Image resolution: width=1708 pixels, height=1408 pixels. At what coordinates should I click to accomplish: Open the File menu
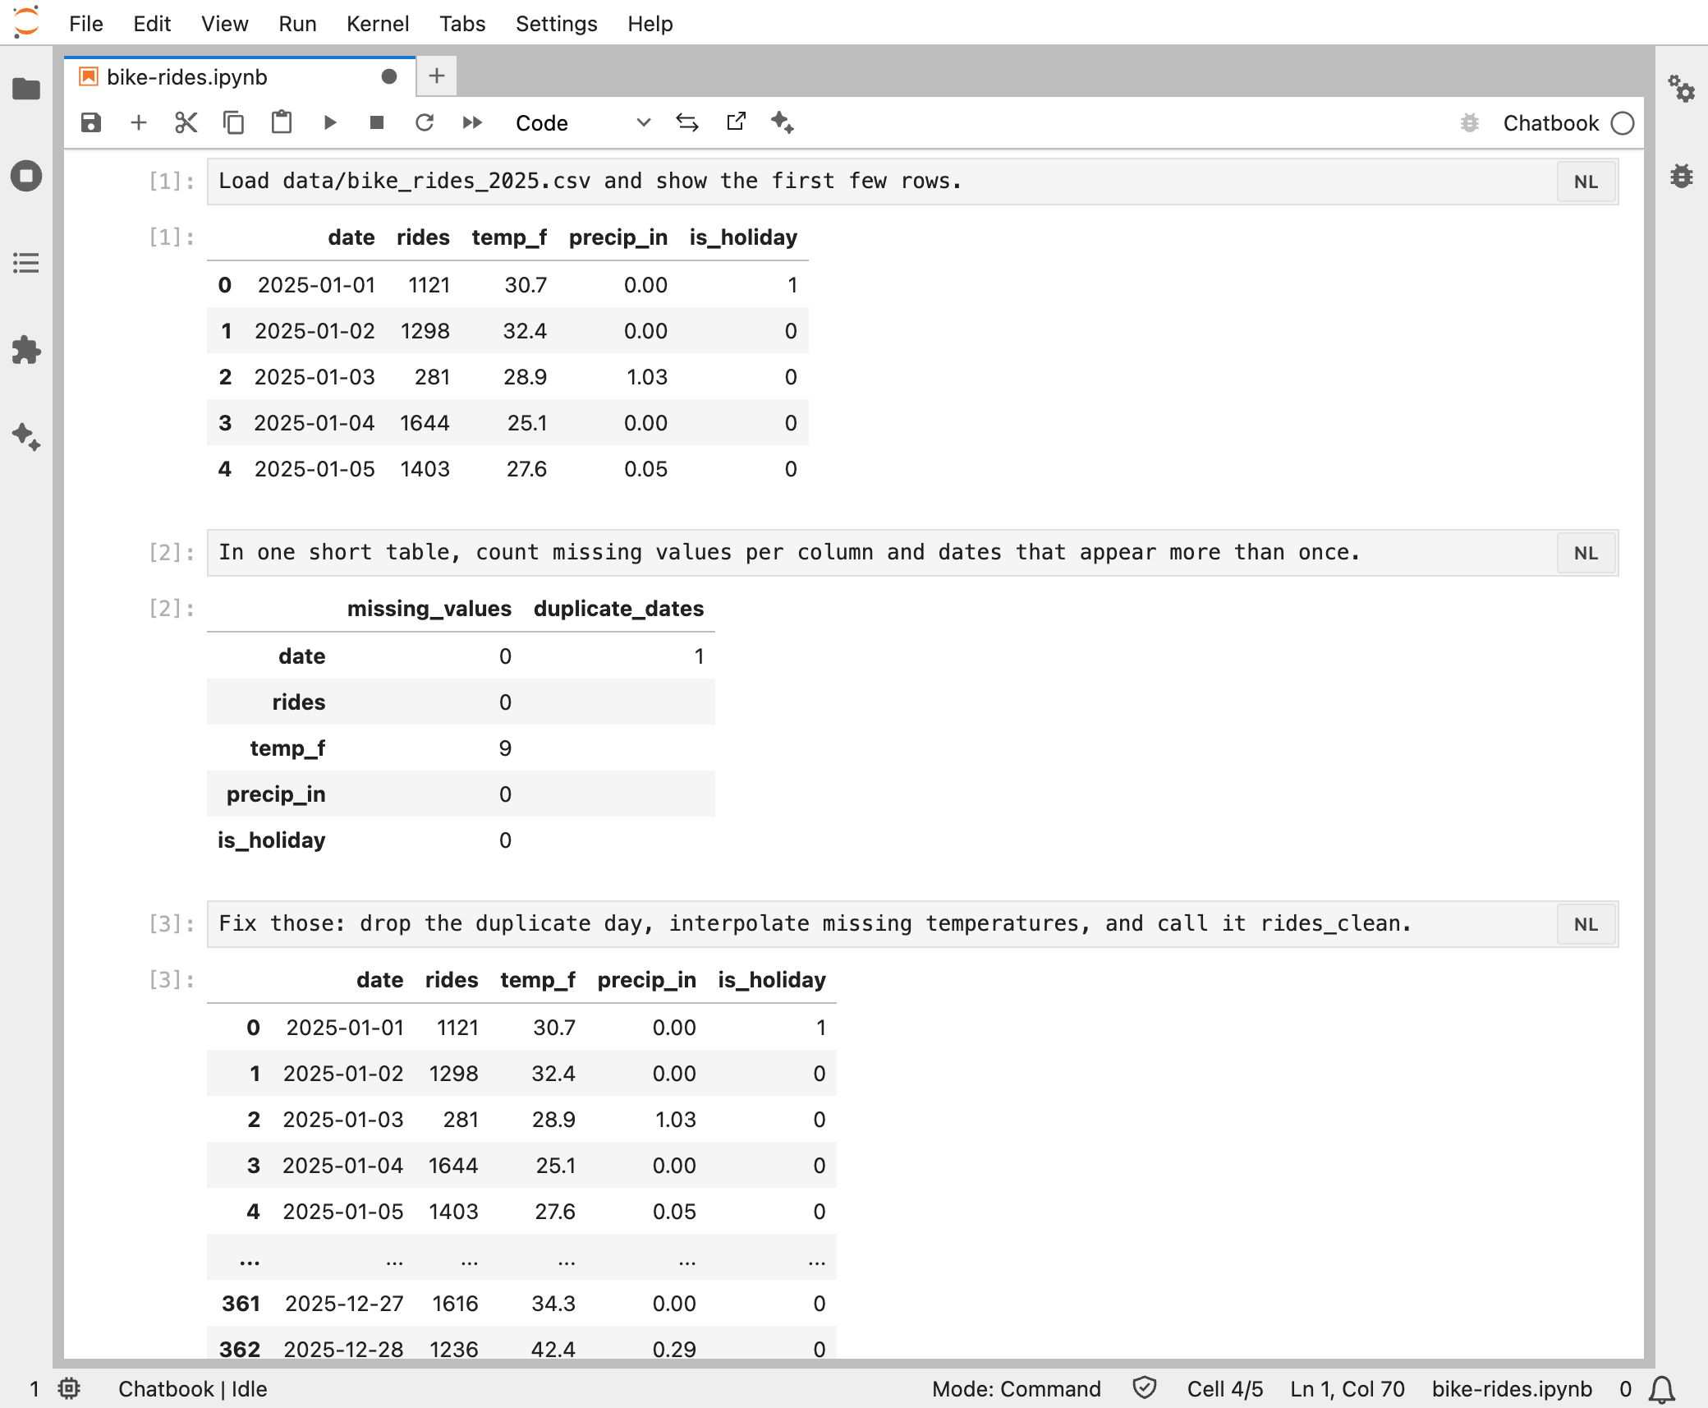pos(86,24)
